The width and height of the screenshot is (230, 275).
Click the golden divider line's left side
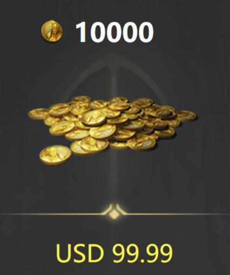(x=50, y=214)
